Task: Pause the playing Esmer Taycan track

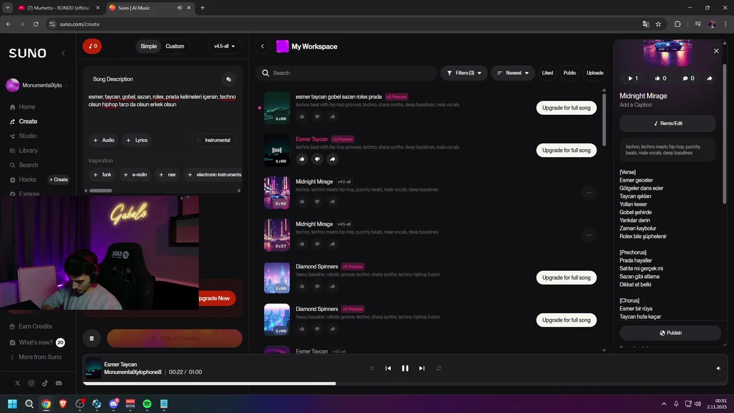Action: [405, 368]
